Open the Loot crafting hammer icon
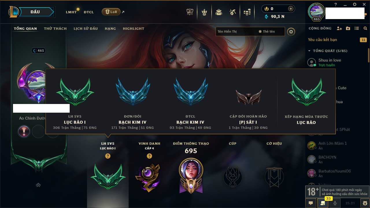The width and height of the screenshot is (370, 208). (x=233, y=12)
